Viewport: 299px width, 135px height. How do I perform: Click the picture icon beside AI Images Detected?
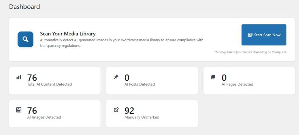[x=19, y=110]
